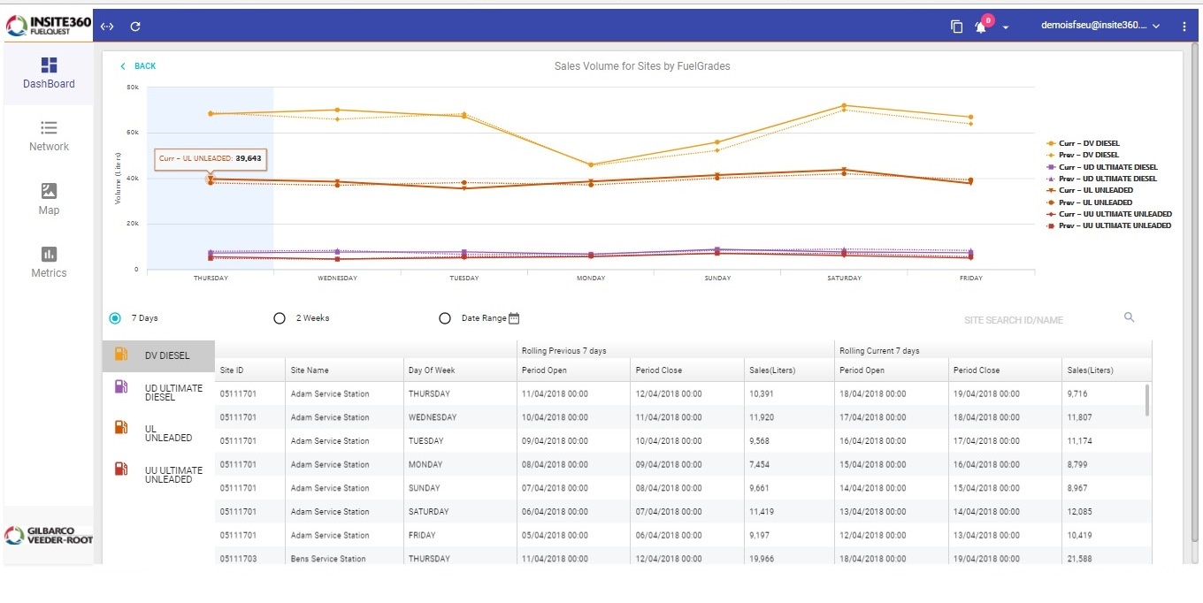Screen dimensions: 1203x603
Task: Open the notifications bell icon
Action: [980, 27]
